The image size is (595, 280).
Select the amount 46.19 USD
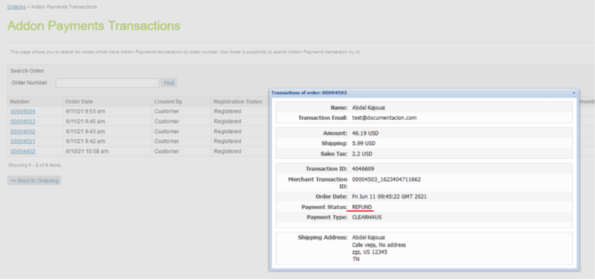click(x=365, y=133)
